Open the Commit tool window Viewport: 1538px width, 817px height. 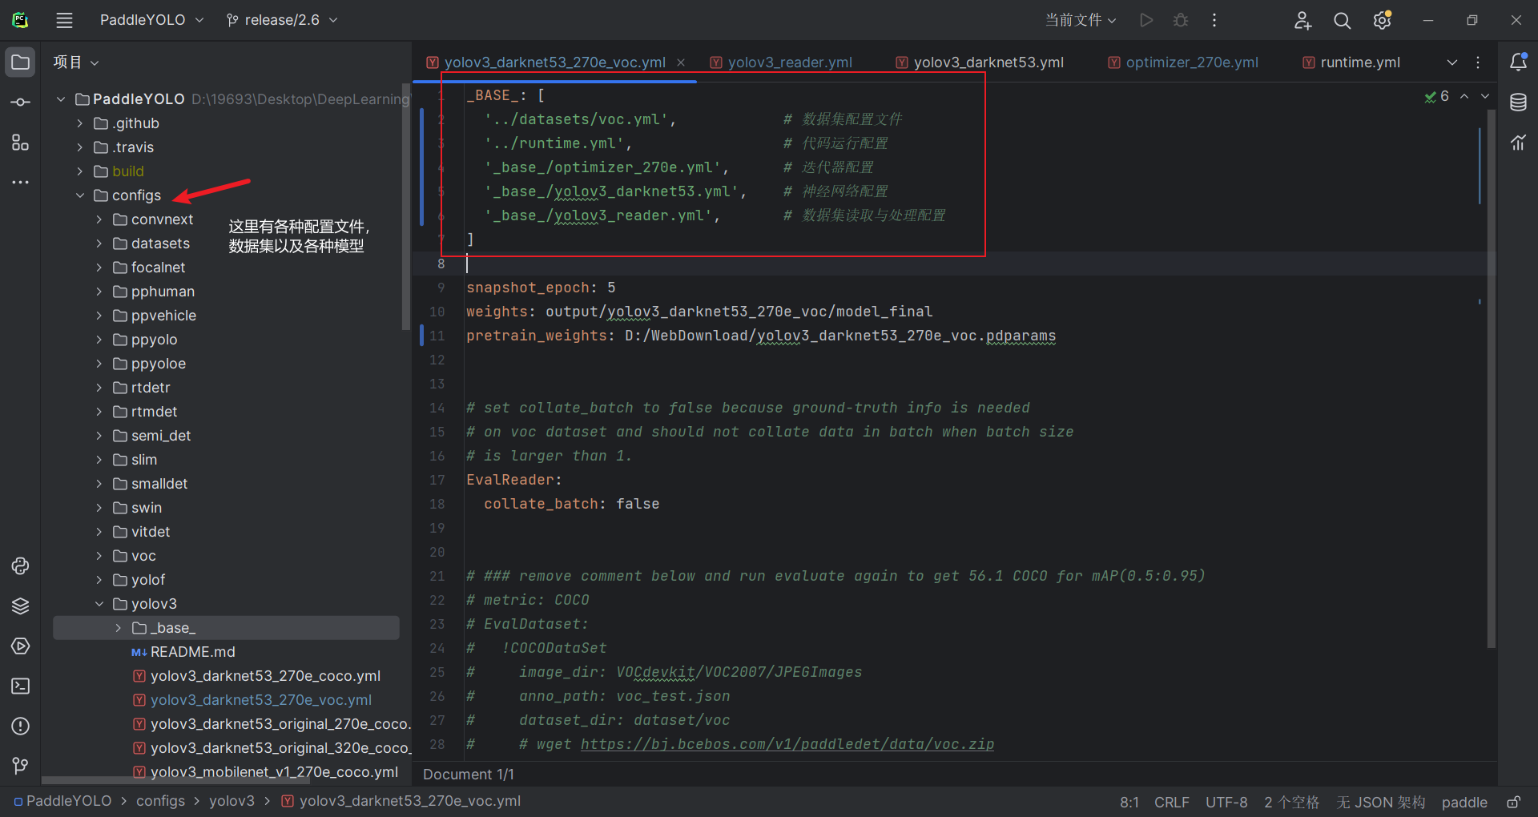21,103
